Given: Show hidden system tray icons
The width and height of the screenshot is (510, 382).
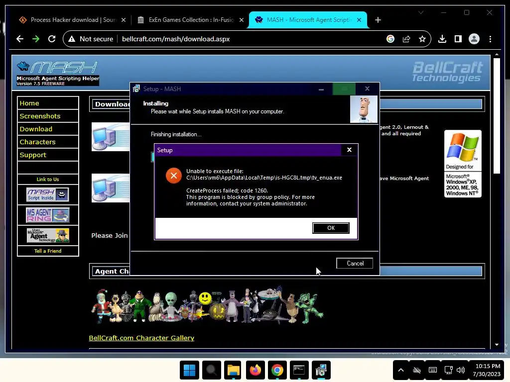Looking at the screenshot, I should (401, 370).
